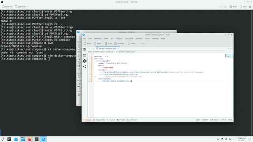This screenshot has width=253, height=142.
Task: Open the Konsole hamburger menu
Action: click(250, 7)
